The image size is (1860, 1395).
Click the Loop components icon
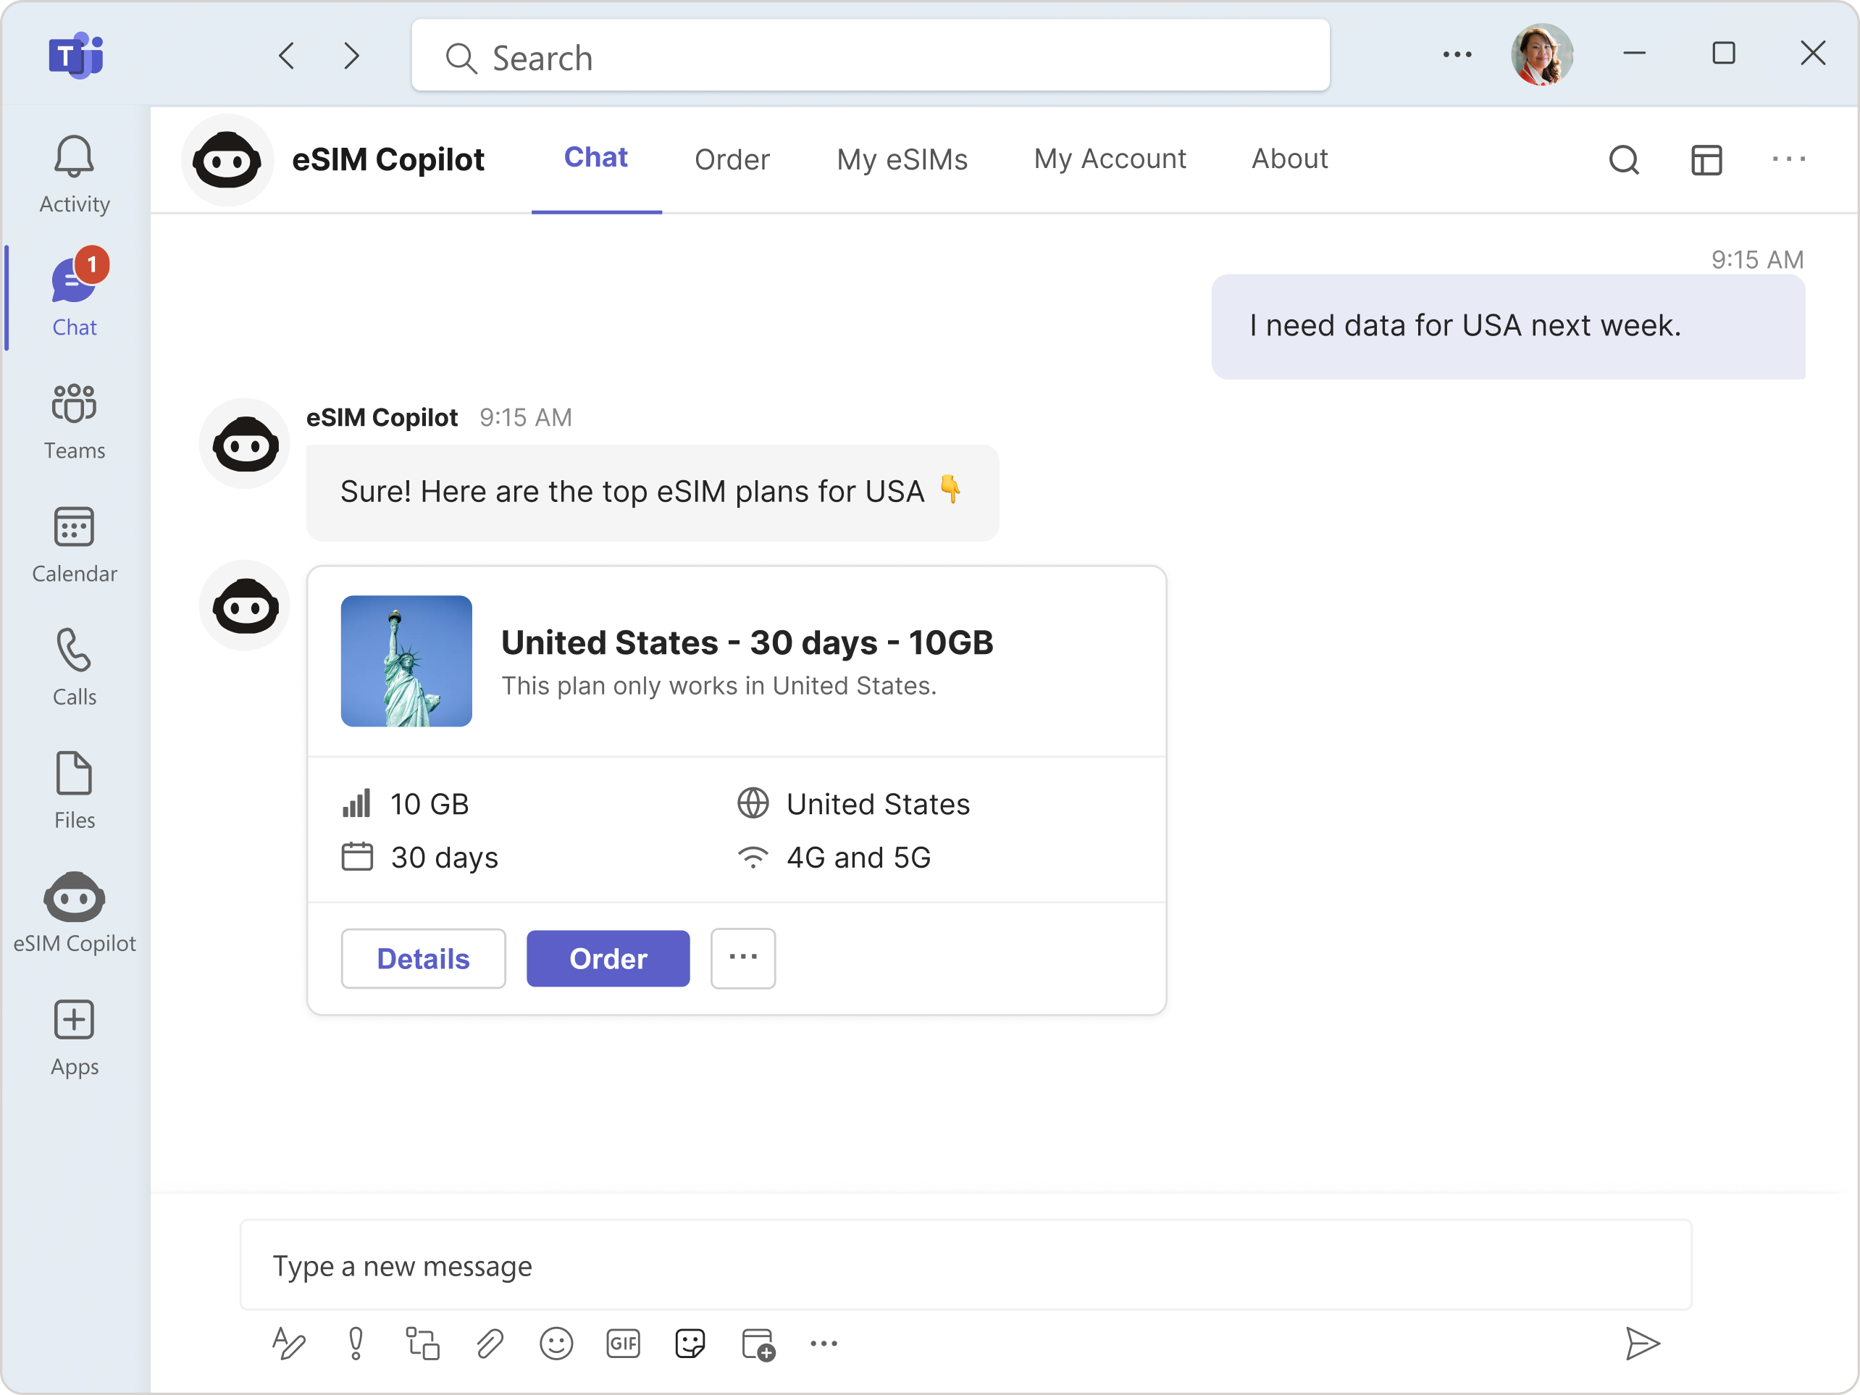pyautogui.click(x=422, y=1343)
